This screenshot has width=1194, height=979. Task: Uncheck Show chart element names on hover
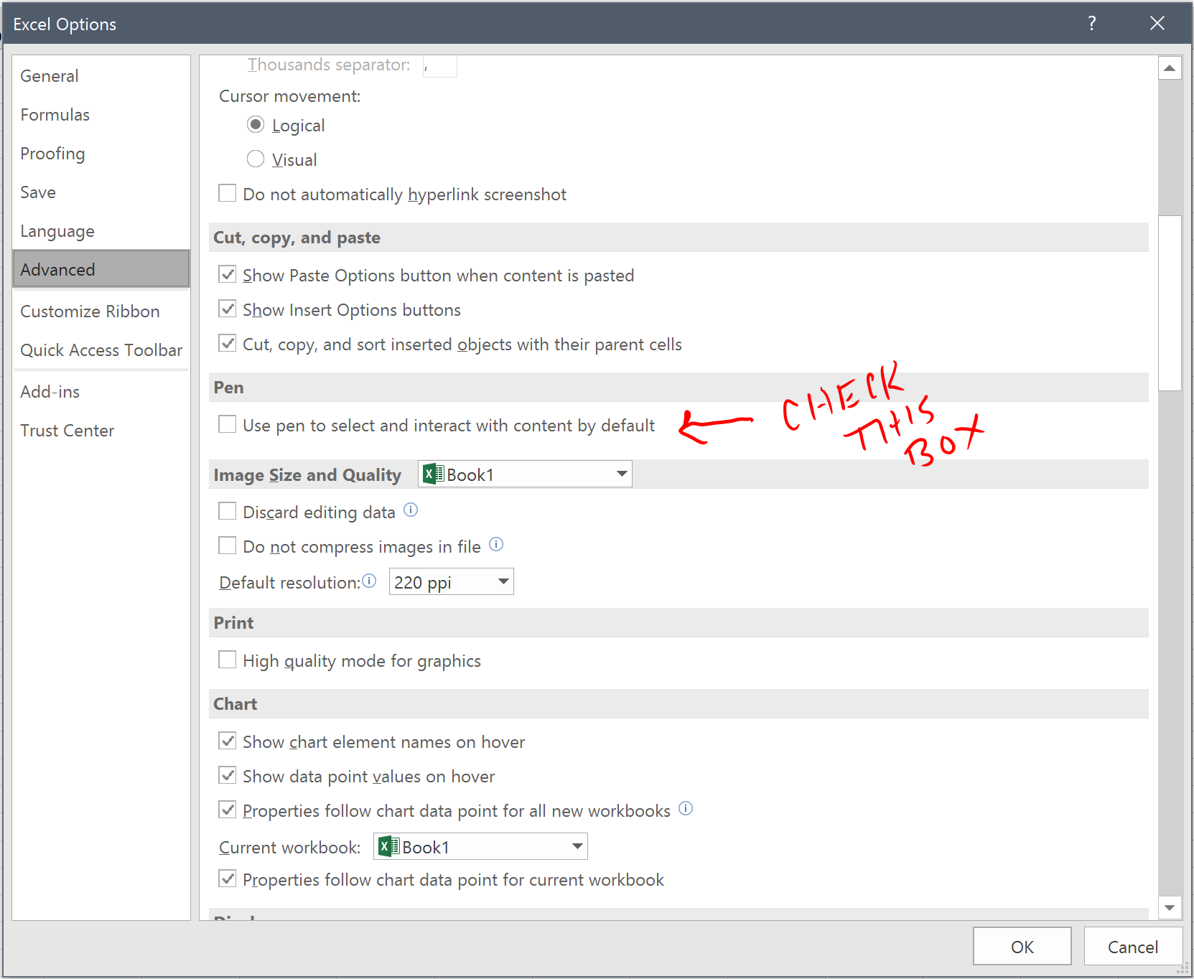[228, 741]
